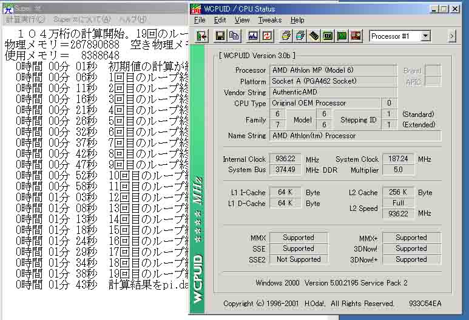Click the CPU Type Original OEM Processor field
Viewport: 469px width, 320px height.
coord(325,103)
